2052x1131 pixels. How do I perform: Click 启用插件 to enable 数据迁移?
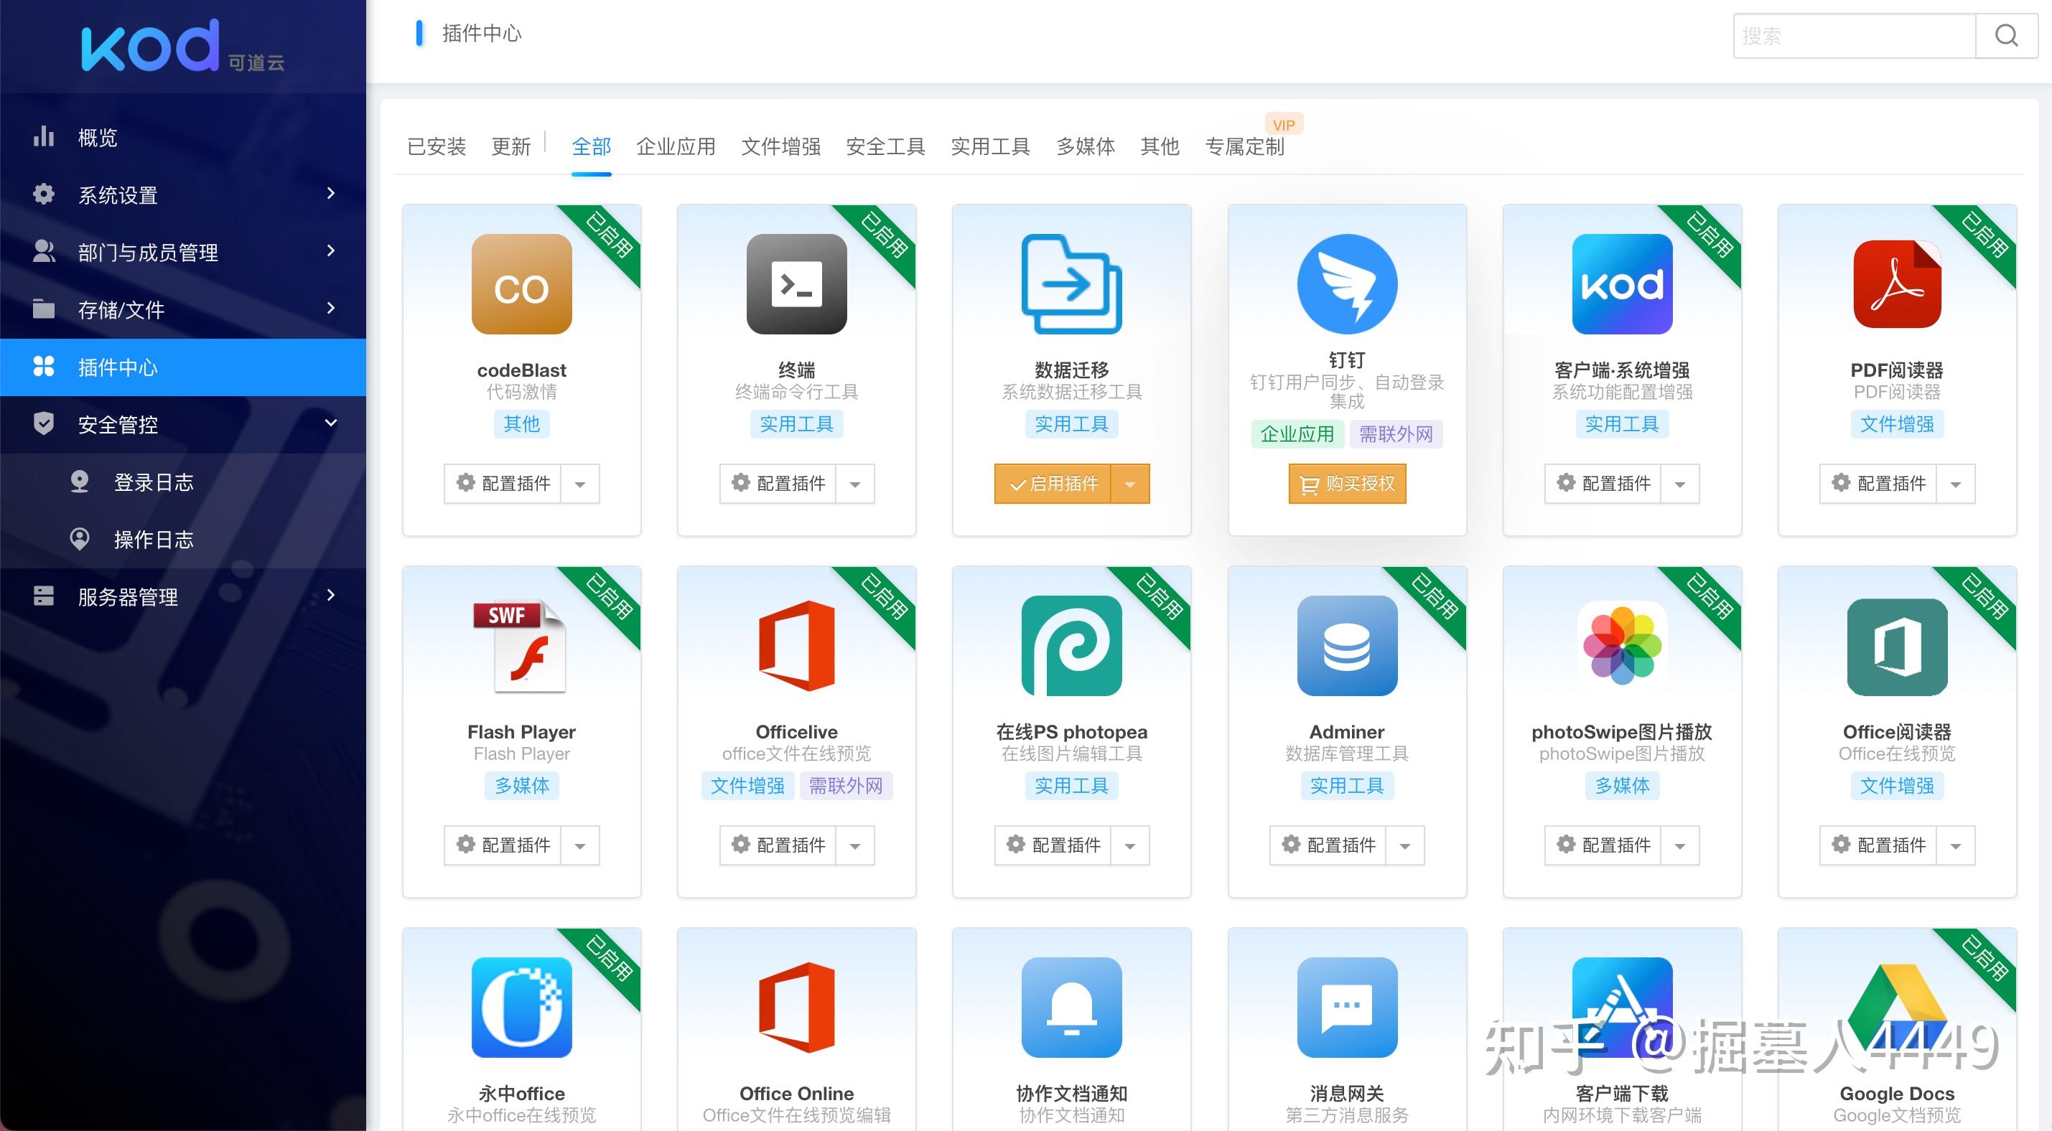tap(1055, 484)
